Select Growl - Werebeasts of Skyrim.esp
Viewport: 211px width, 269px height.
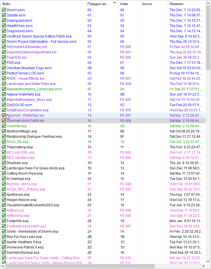pos(32,232)
